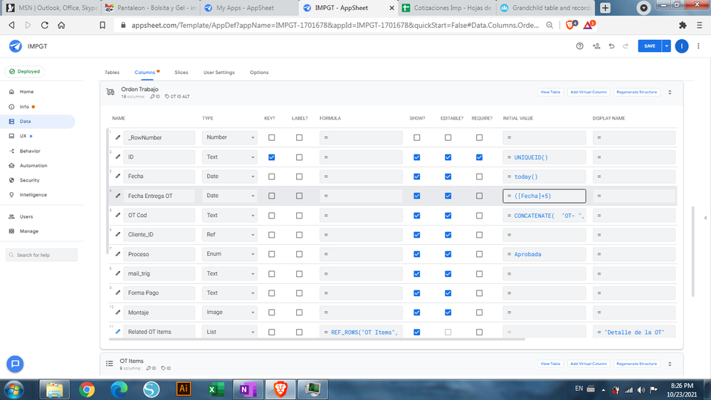Toggle SHOW checkbox for Cliente_ID
Image resolution: width=711 pixels, height=400 pixels.
click(417, 234)
